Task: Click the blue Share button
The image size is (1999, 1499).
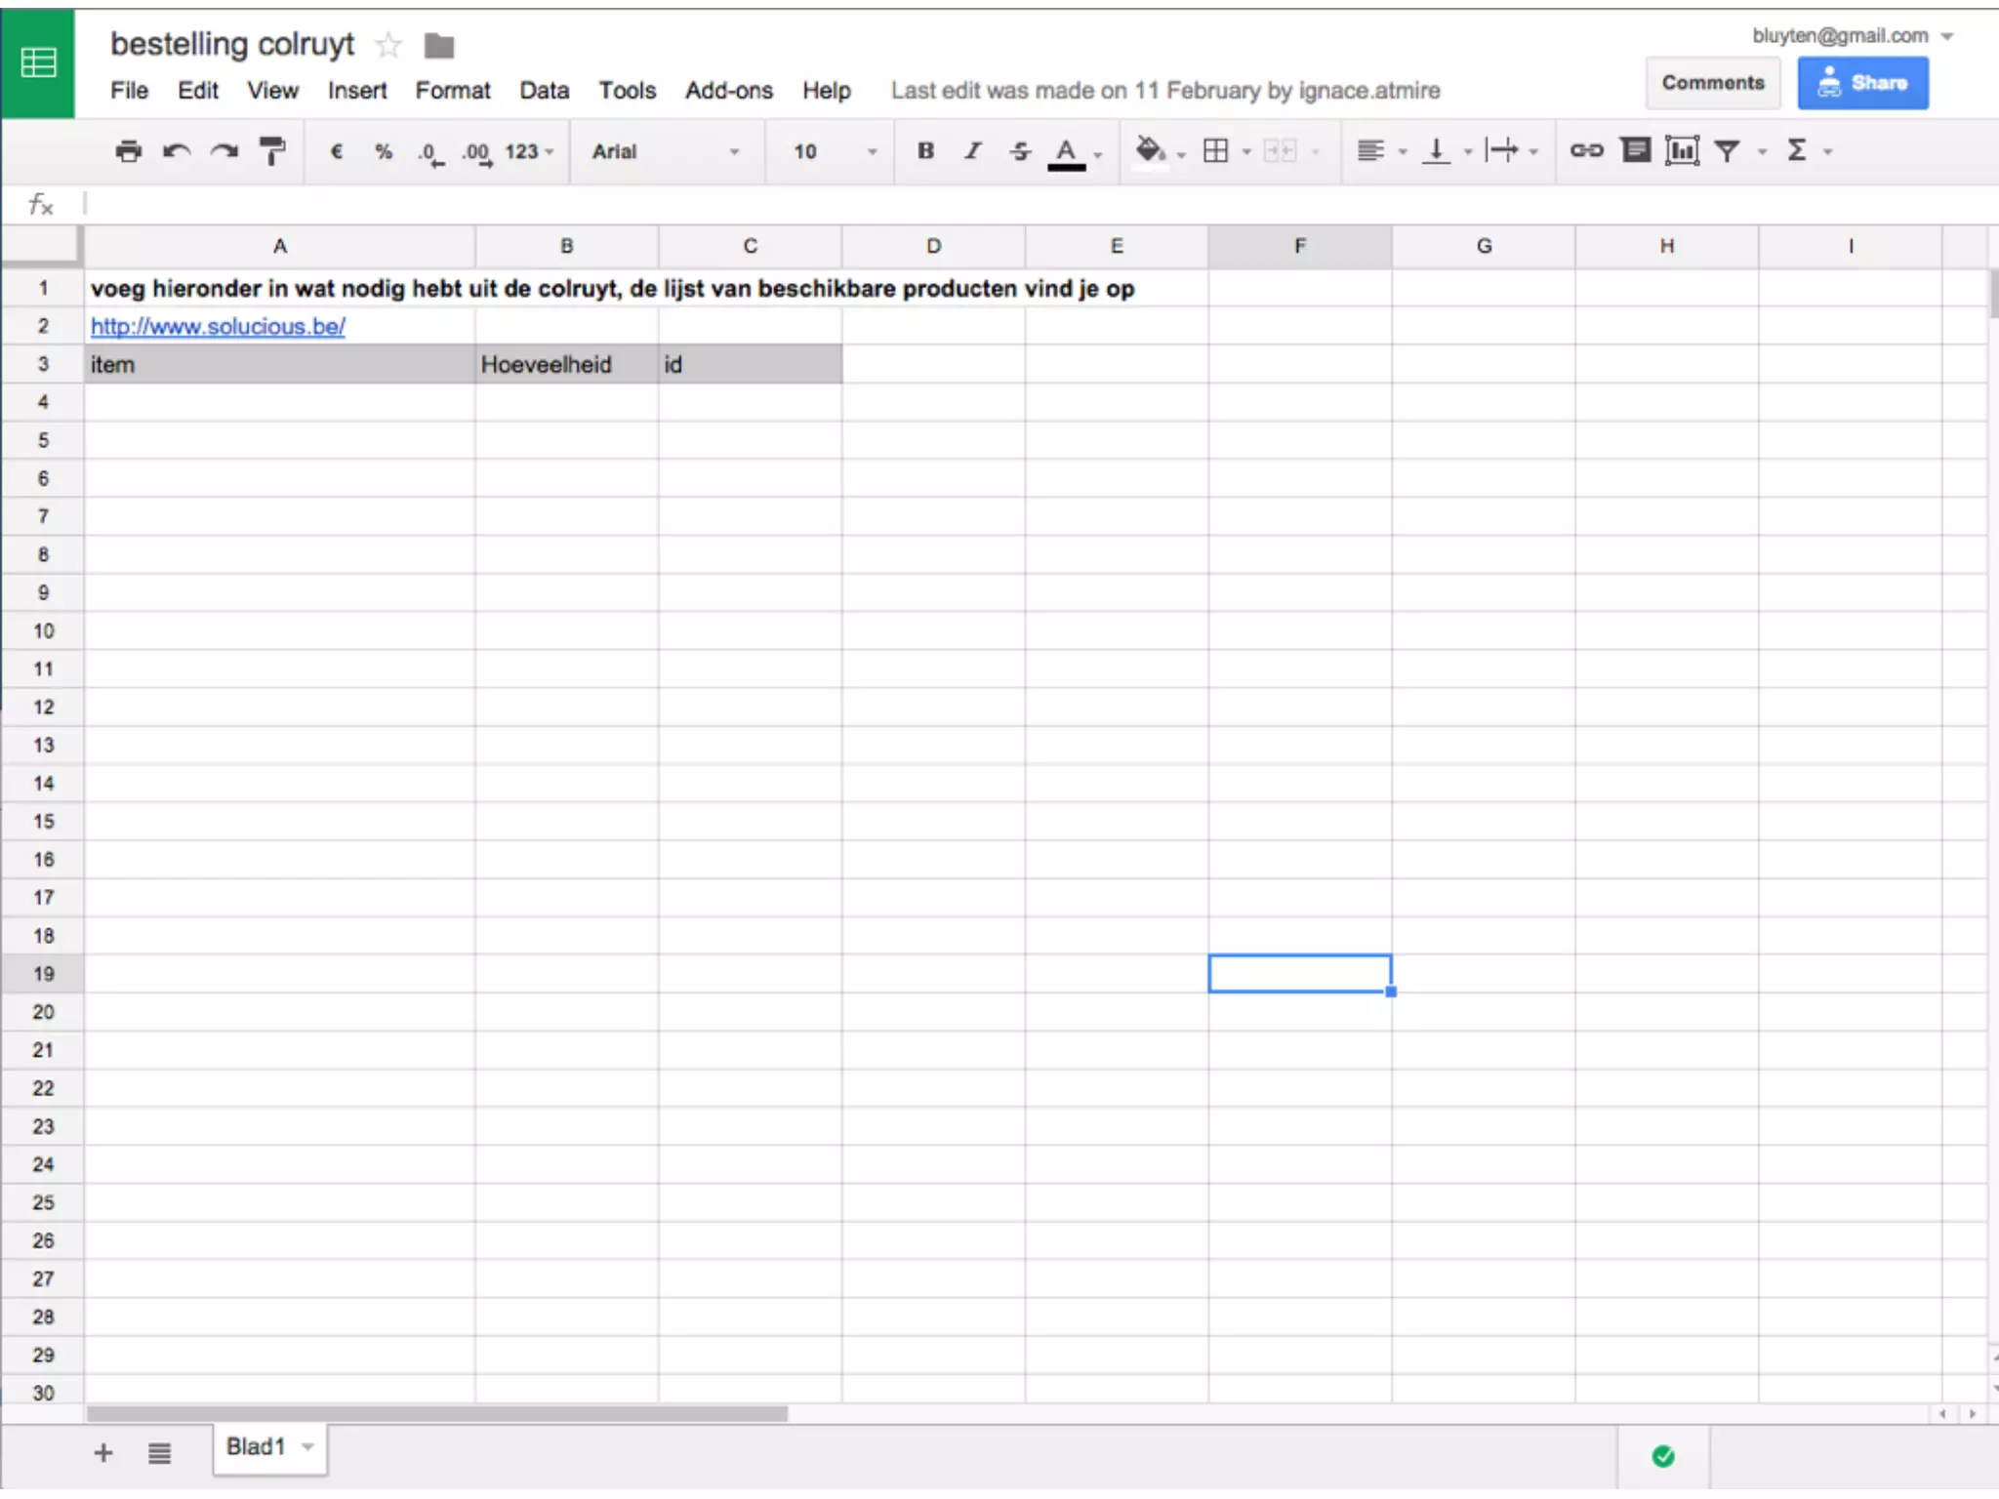Action: pos(1862,83)
